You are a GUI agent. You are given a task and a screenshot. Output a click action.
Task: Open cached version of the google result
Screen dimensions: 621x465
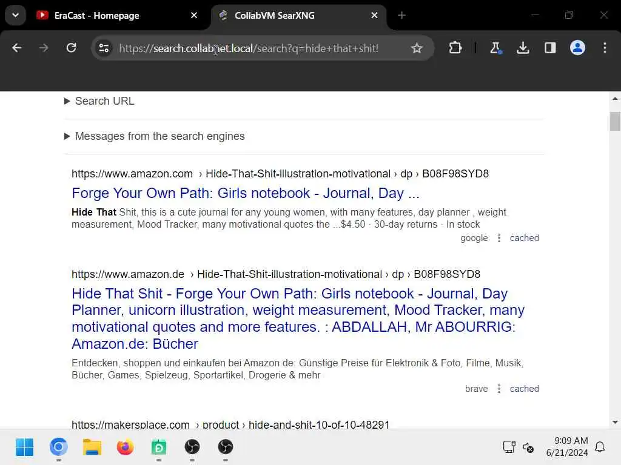pyautogui.click(x=524, y=238)
